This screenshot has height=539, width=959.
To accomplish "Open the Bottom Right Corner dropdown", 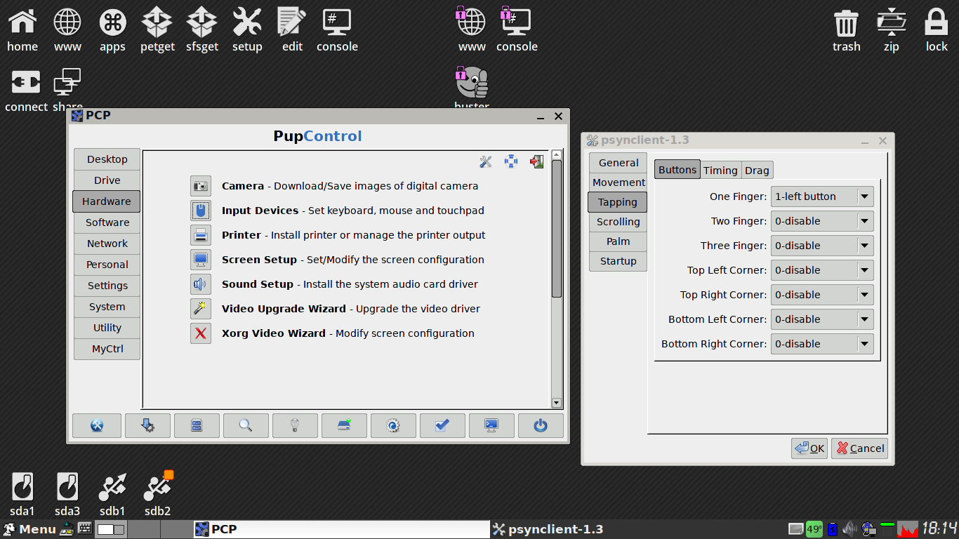I will pyautogui.click(x=822, y=344).
